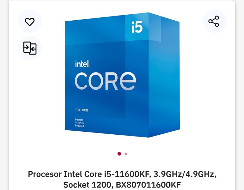Viewport: 244px width, 190px height.
Task: Click Discrete Graphics Required text on box
Action: pyautogui.click(x=79, y=123)
